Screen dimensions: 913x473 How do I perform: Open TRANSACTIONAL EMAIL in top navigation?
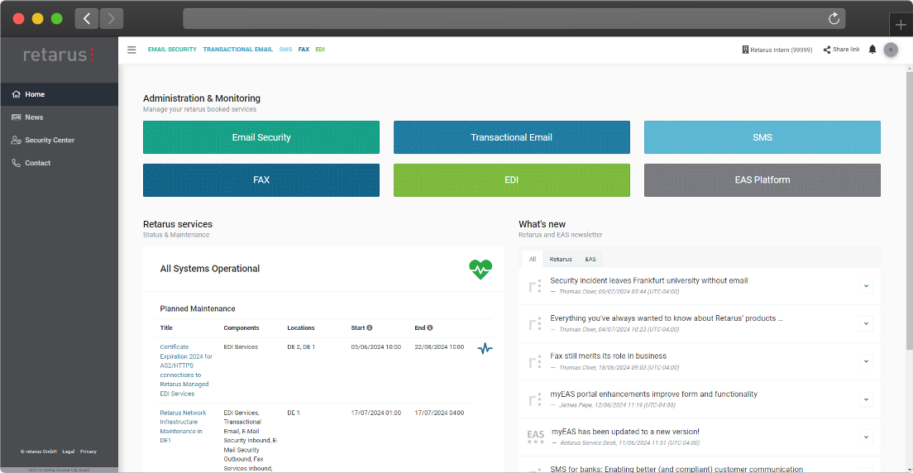(237, 50)
